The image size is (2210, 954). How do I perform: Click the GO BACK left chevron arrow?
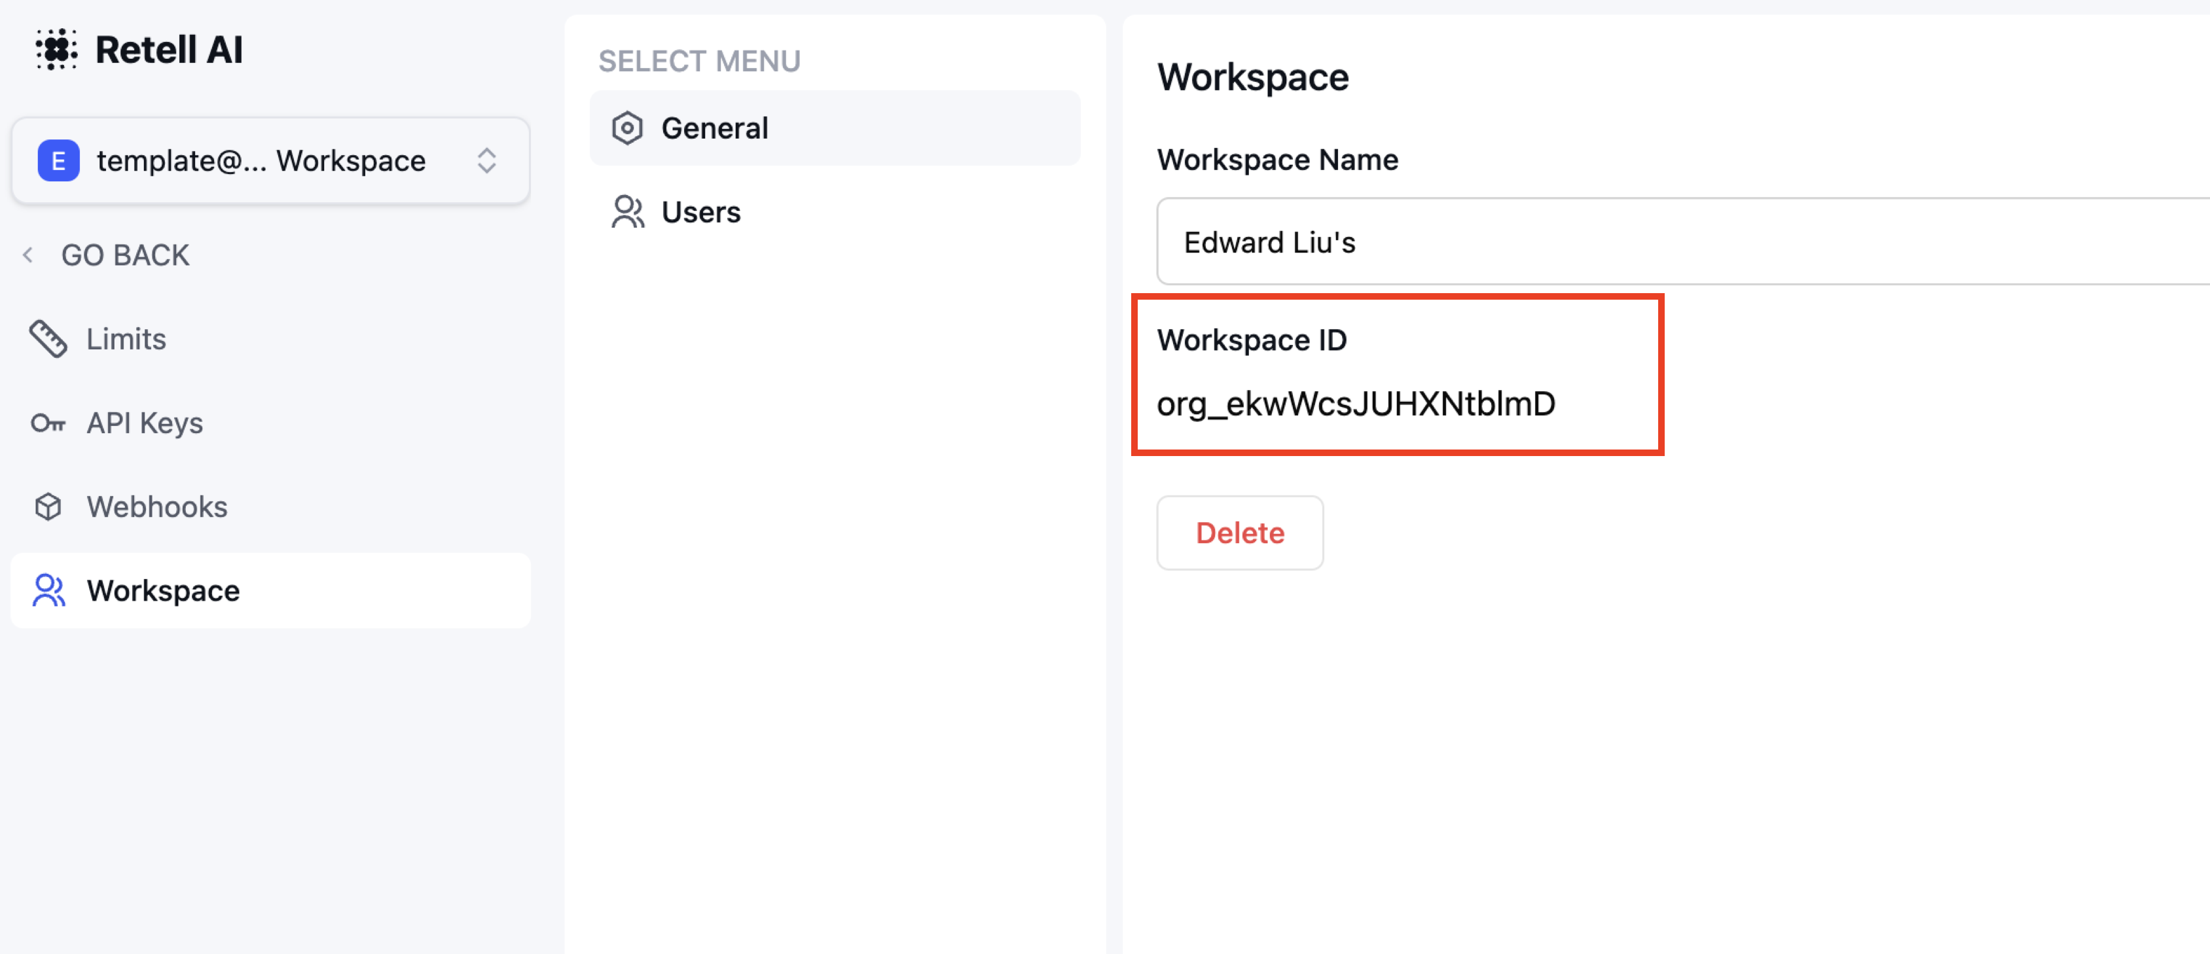click(x=28, y=255)
